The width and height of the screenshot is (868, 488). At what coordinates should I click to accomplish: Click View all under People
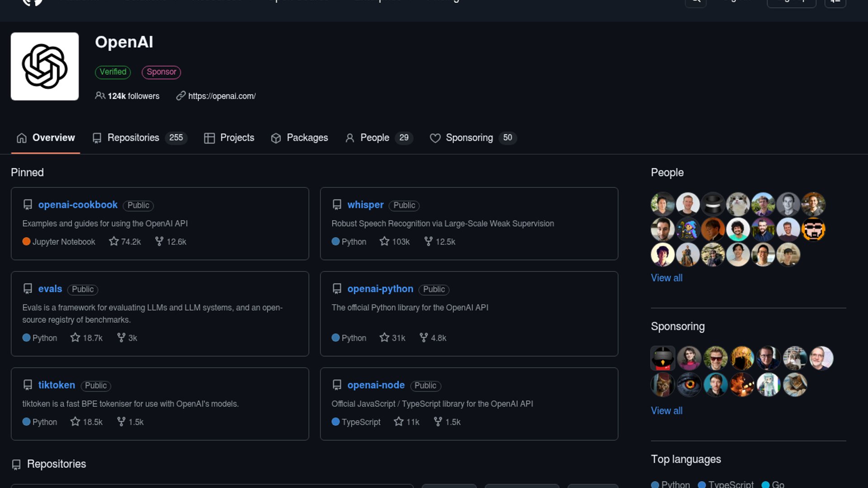(667, 278)
